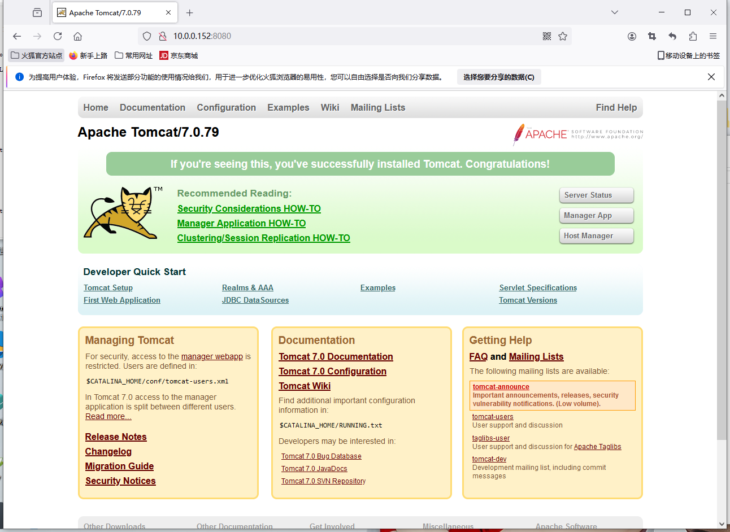Open Security Considerations HOW-TO link
This screenshot has height=532, width=730.
(x=249, y=209)
